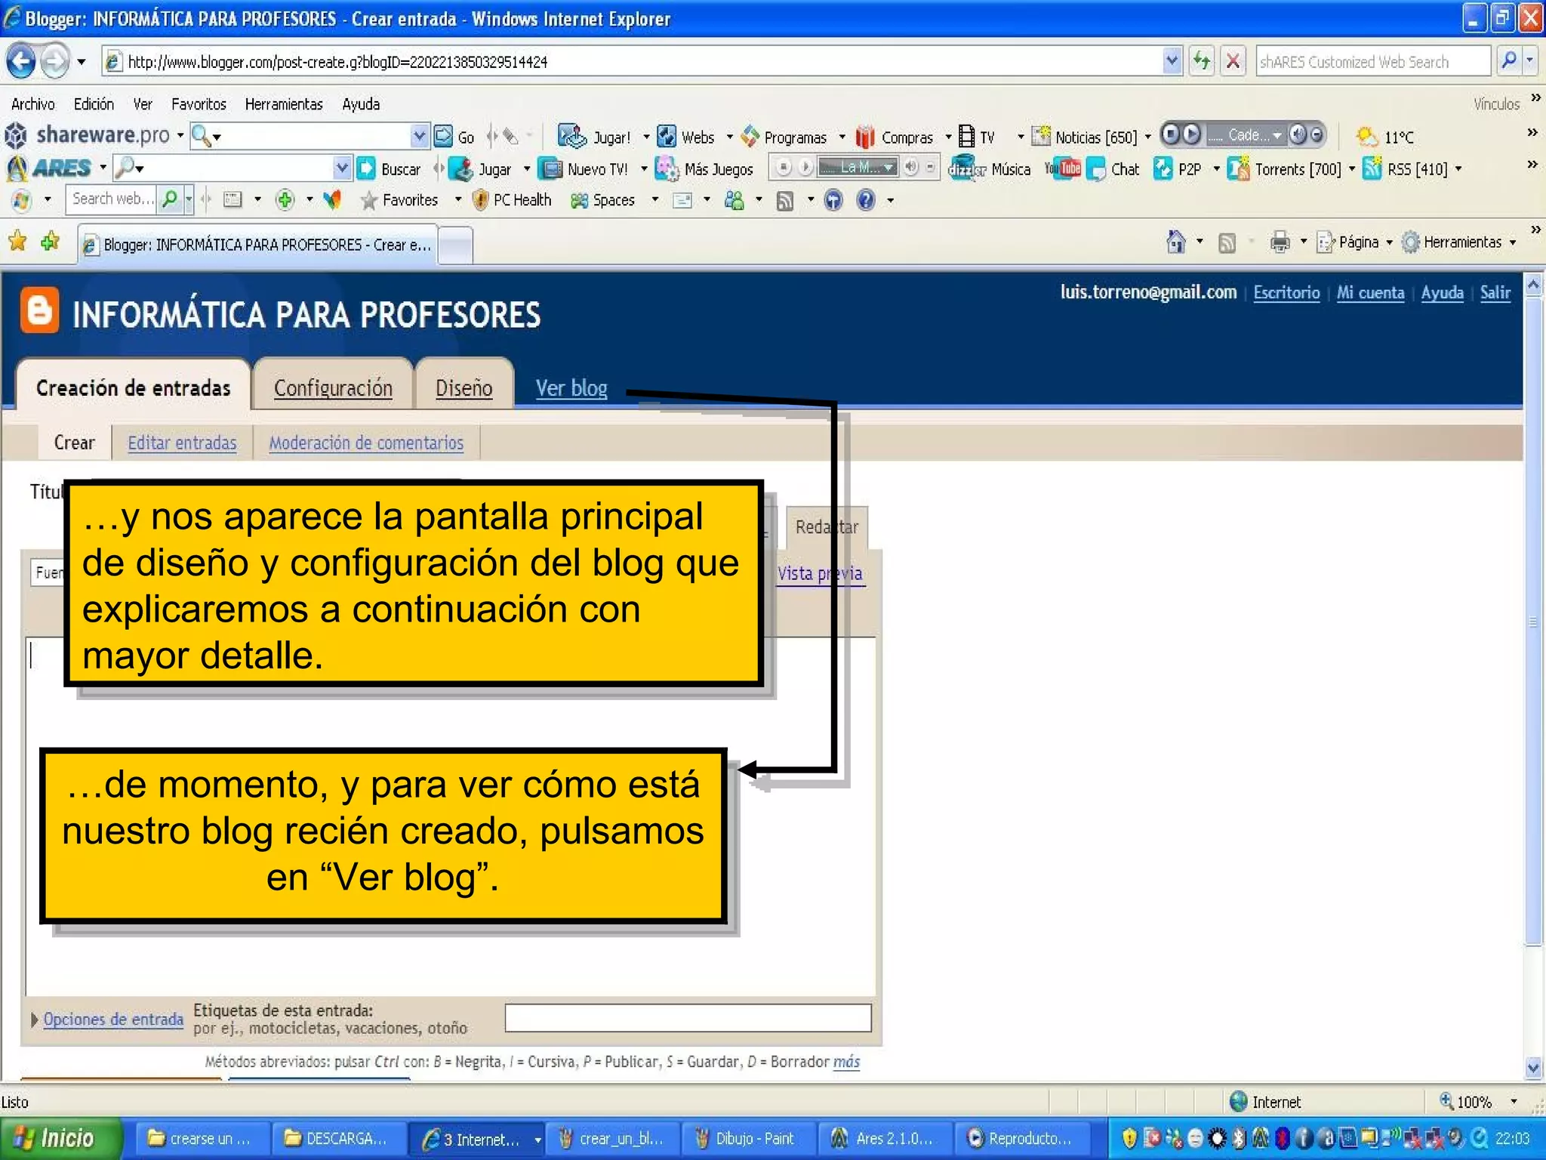Open the Favorites Center star icon

click(17, 242)
